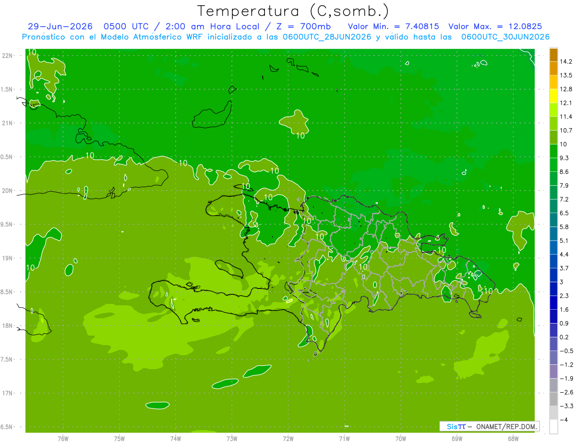Click the "14.2" color scale value
This screenshot has width=576, height=445.
coord(566,62)
